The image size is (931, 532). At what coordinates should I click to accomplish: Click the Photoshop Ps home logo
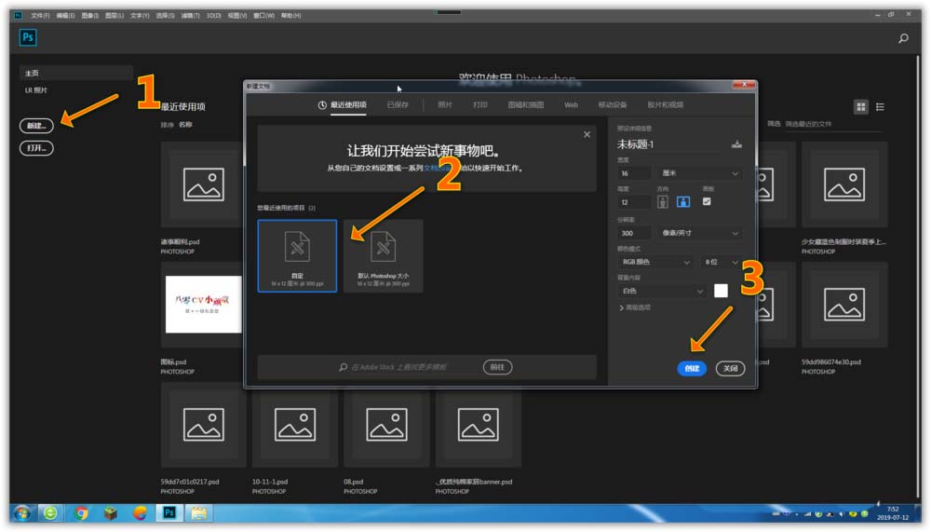click(x=28, y=37)
